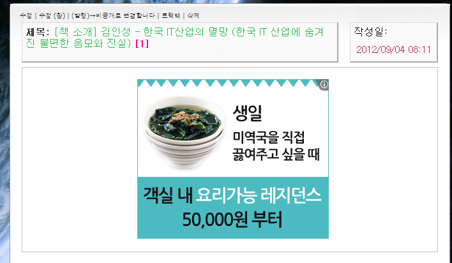The width and height of the screenshot is (452, 263).
Task: Open the 트랙백 trackback link
Action: point(170,15)
